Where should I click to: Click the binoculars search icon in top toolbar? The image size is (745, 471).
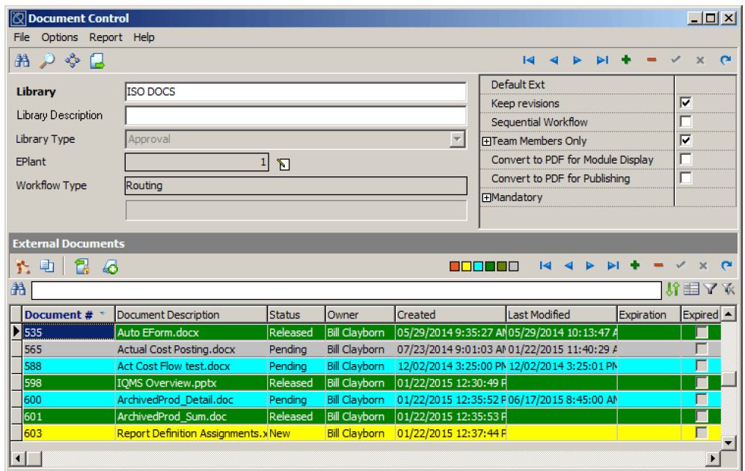pyautogui.click(x=21, y=61)
